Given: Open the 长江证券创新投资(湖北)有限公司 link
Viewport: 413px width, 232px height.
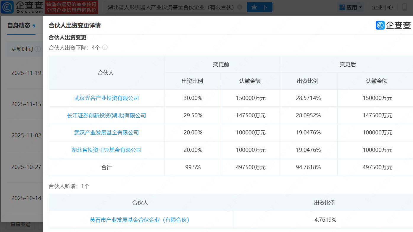Looking at the screenshot, I should tap(107, 115).
